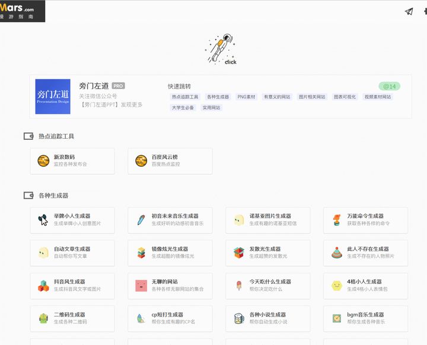Open 抖音风生成器 title
Screen dimensions: 427x345
point(69,282)
